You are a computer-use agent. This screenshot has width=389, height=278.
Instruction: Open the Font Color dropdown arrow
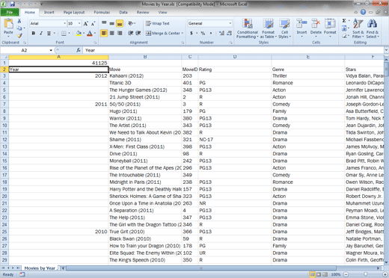coord(95,33)
